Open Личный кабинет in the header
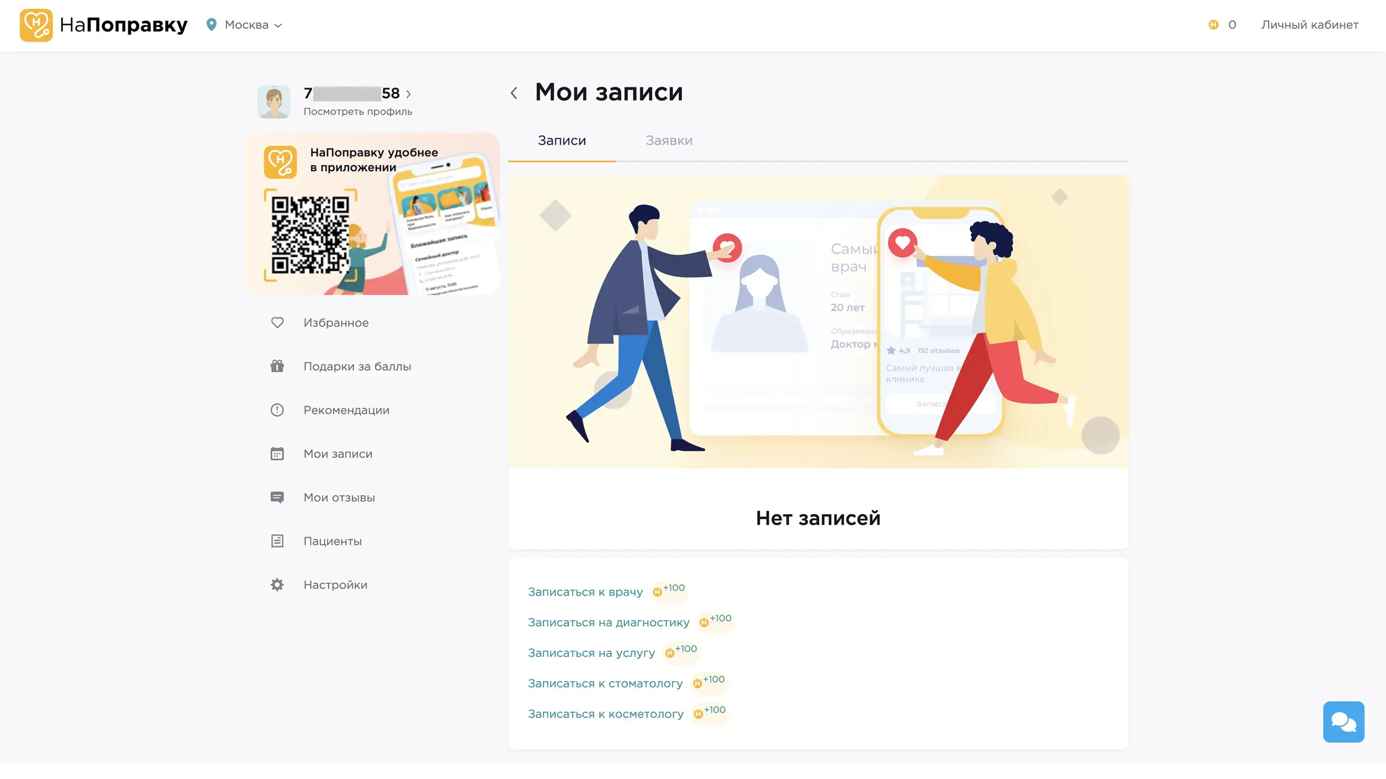This screenshot has width=1386, height=779. (1309, 25)
